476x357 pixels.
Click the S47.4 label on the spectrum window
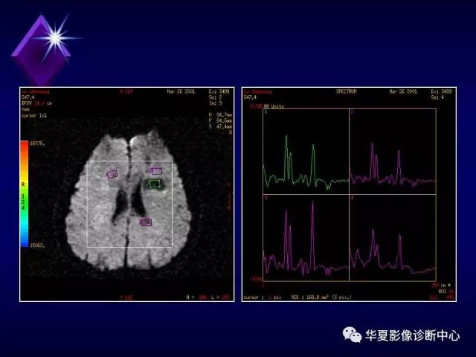(x=250, y=97)
